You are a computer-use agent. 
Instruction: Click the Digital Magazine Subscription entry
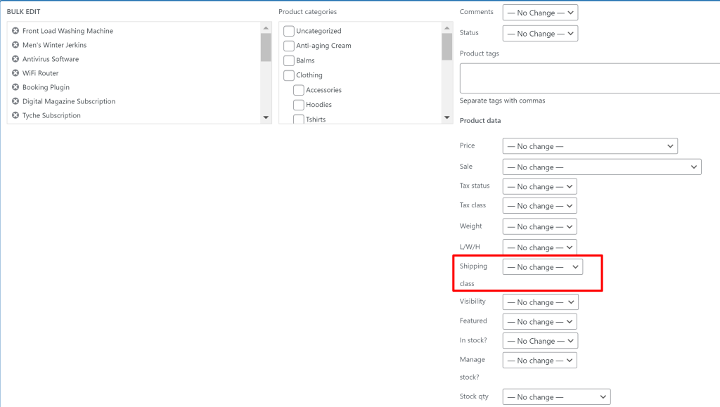tap(69, 101)
